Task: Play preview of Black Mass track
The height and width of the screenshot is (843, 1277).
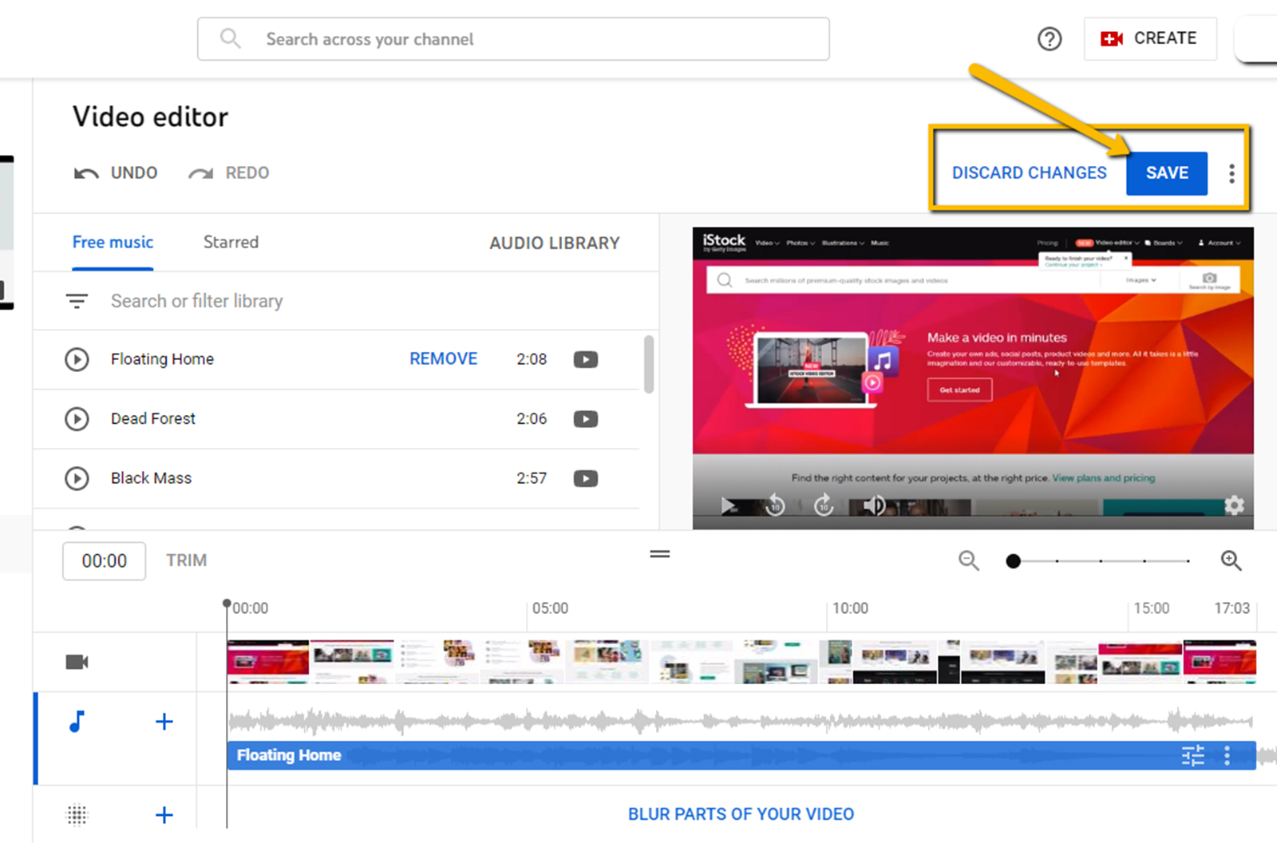Action: pos(77,478)
